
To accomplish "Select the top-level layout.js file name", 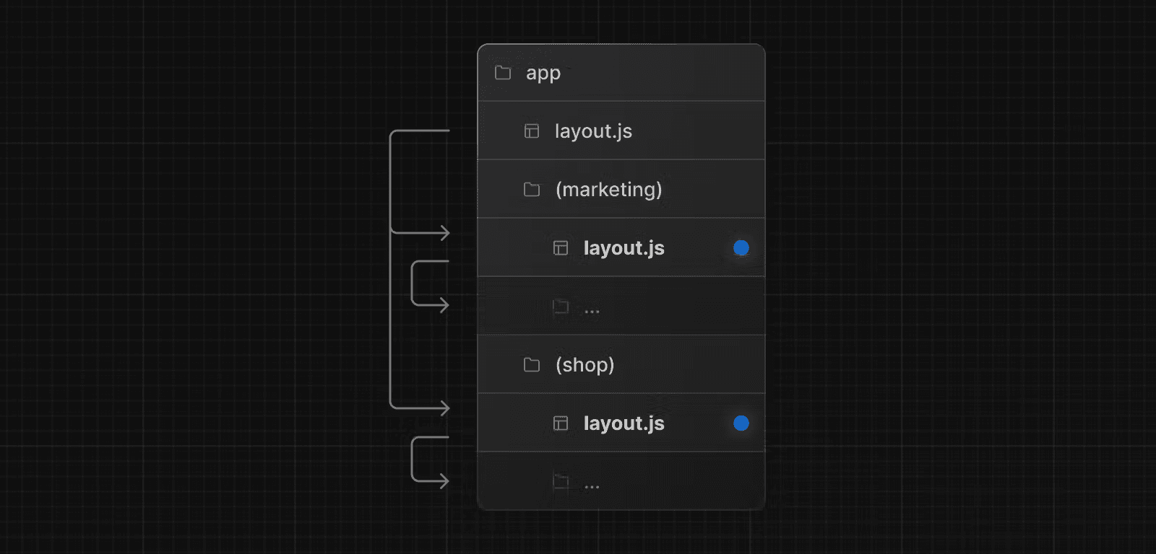I will pyautogui.click(x=593, y=131).
